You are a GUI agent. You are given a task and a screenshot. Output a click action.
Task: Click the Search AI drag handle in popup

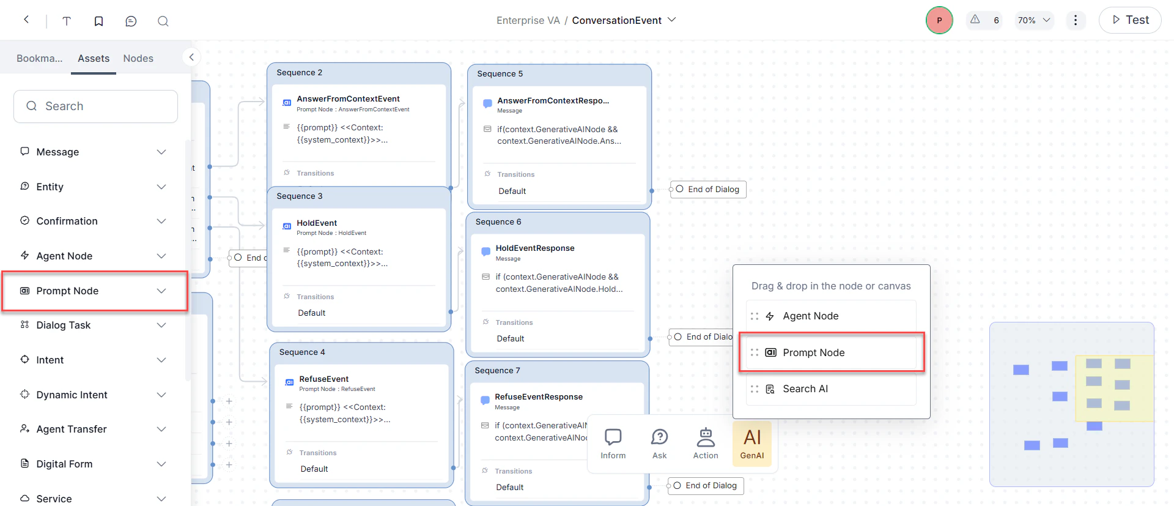pos(755,389)
